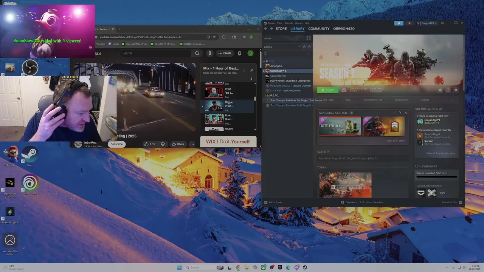Close the Mix playlist panel

251,70
